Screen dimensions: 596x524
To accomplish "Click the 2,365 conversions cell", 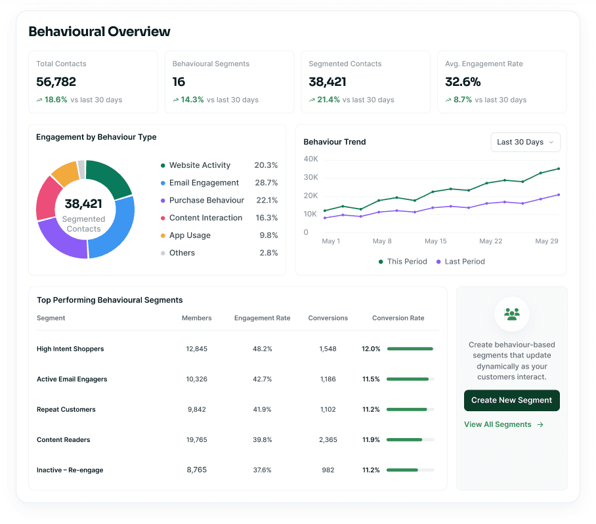I will click(328, 439).
